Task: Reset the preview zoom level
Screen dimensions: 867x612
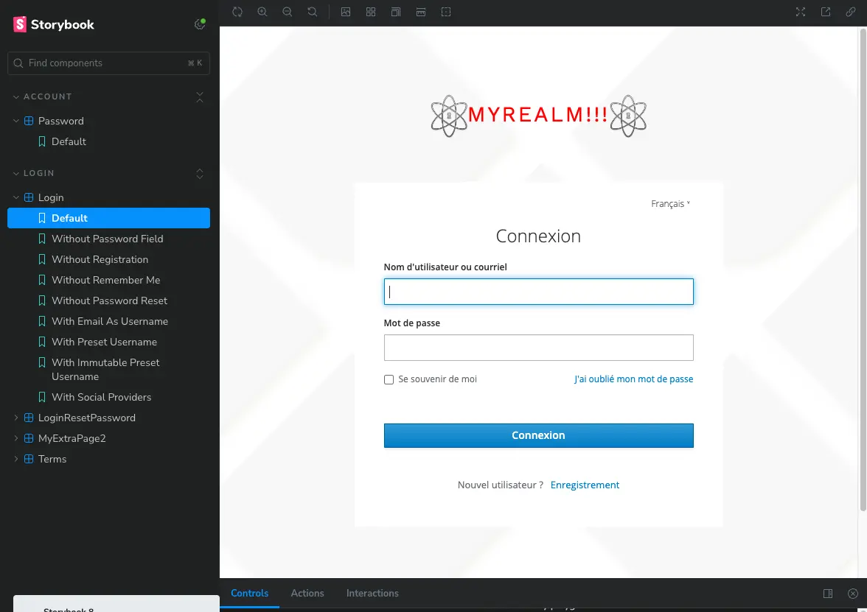Action: [313, 12]
